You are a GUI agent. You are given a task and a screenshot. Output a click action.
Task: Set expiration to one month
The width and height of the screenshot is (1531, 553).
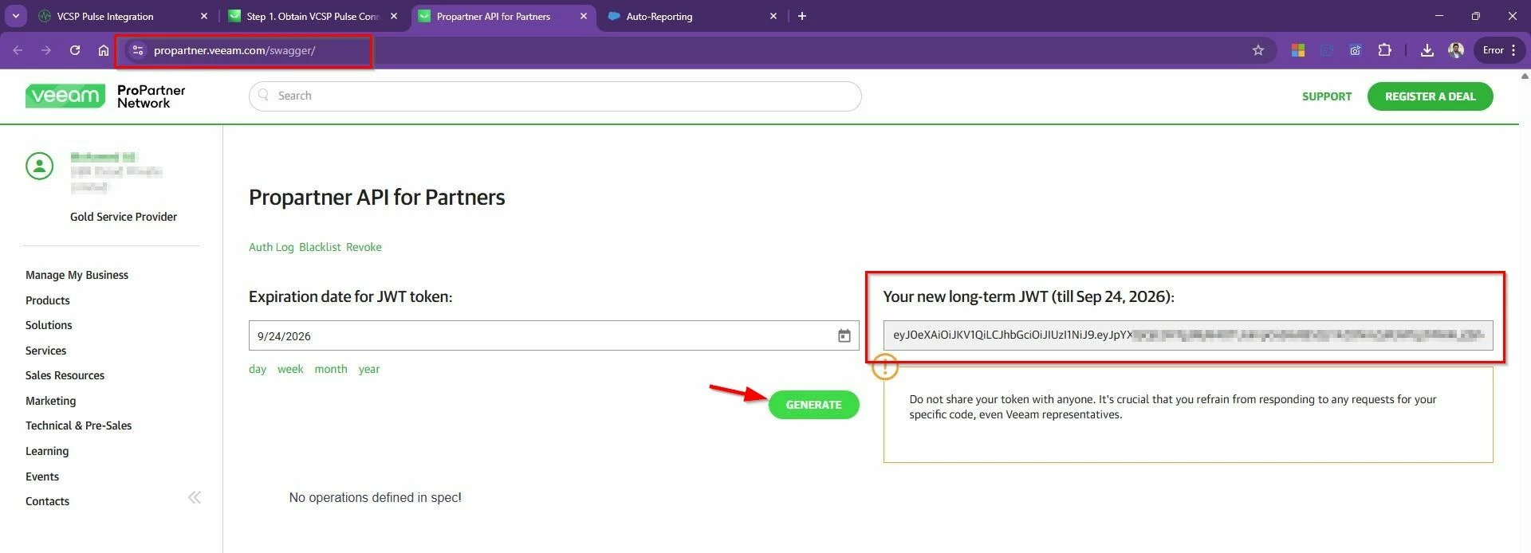[331, 369]
